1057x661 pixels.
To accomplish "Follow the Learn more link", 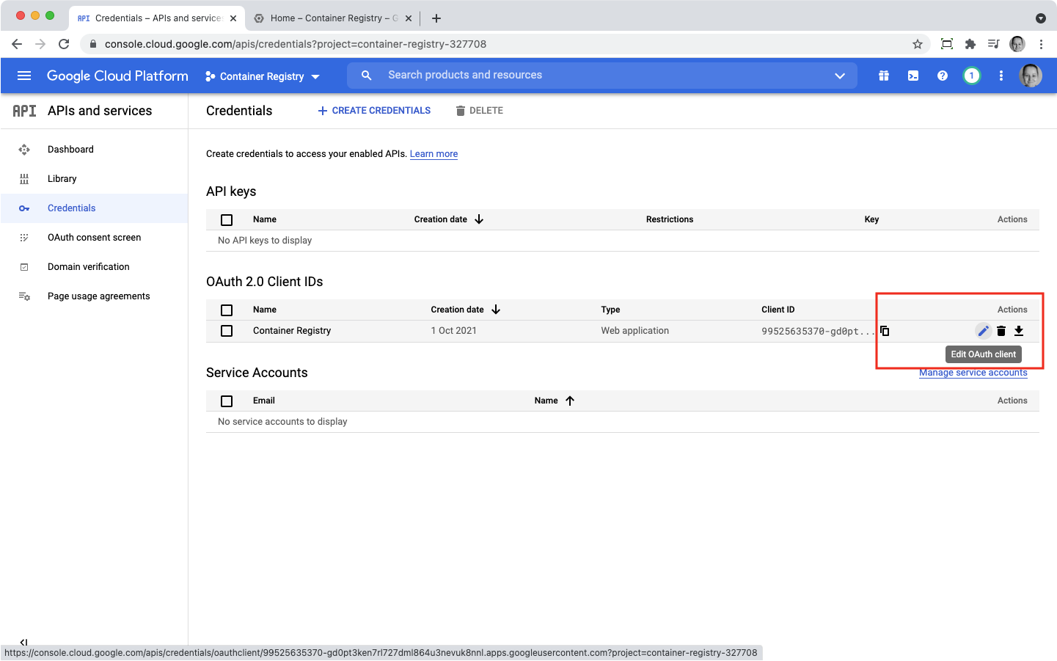I will click(434, 154).
